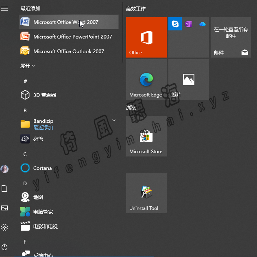Screen dimensions: 257x257
Task: Open the 3D 查看器 app
Action: pos(69,95)
